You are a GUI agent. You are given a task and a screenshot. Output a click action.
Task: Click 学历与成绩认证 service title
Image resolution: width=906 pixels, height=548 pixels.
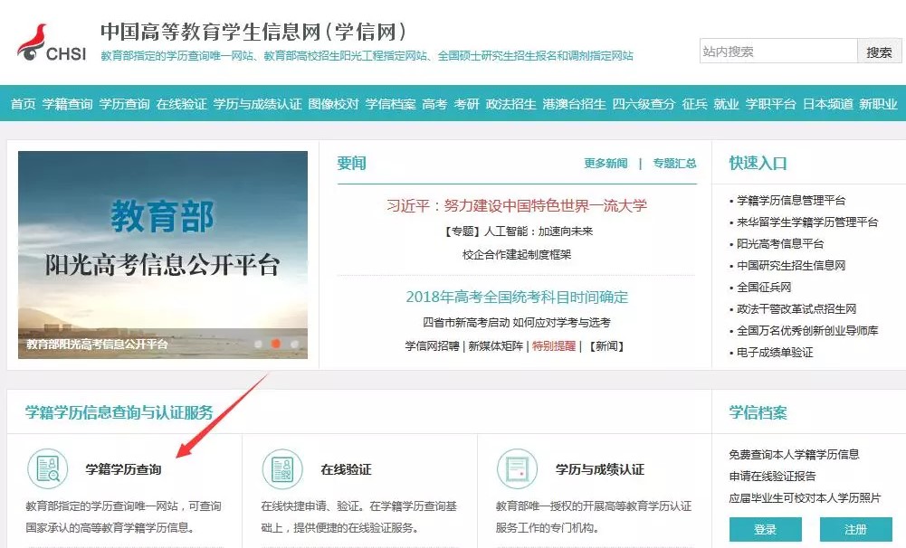coord(600,469)
